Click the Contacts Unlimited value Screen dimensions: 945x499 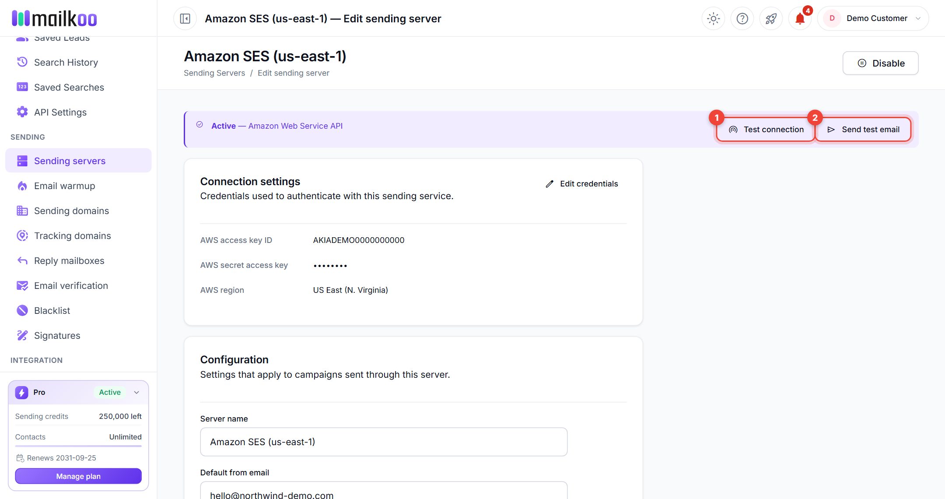(x=125, y=437)
